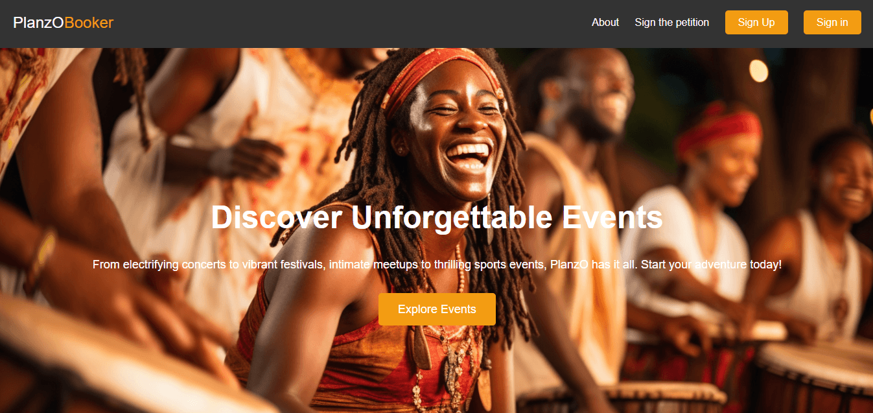
Task: Open the About page
Action: pyautogui.click(x=605, y=22)
